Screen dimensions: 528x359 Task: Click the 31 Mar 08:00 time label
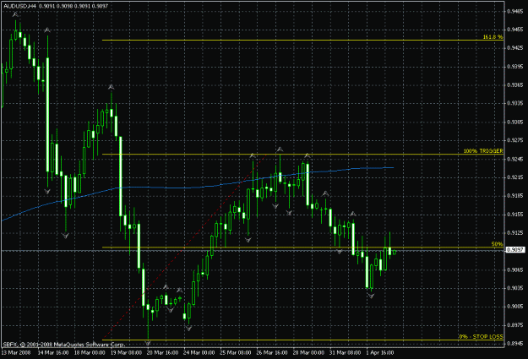345,352
